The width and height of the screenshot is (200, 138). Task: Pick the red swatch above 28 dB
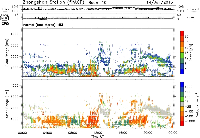[182, 34]
